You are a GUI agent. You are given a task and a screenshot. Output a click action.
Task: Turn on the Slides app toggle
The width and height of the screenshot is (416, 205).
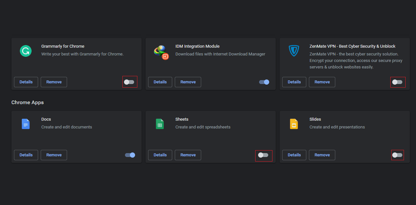point(397,155)
